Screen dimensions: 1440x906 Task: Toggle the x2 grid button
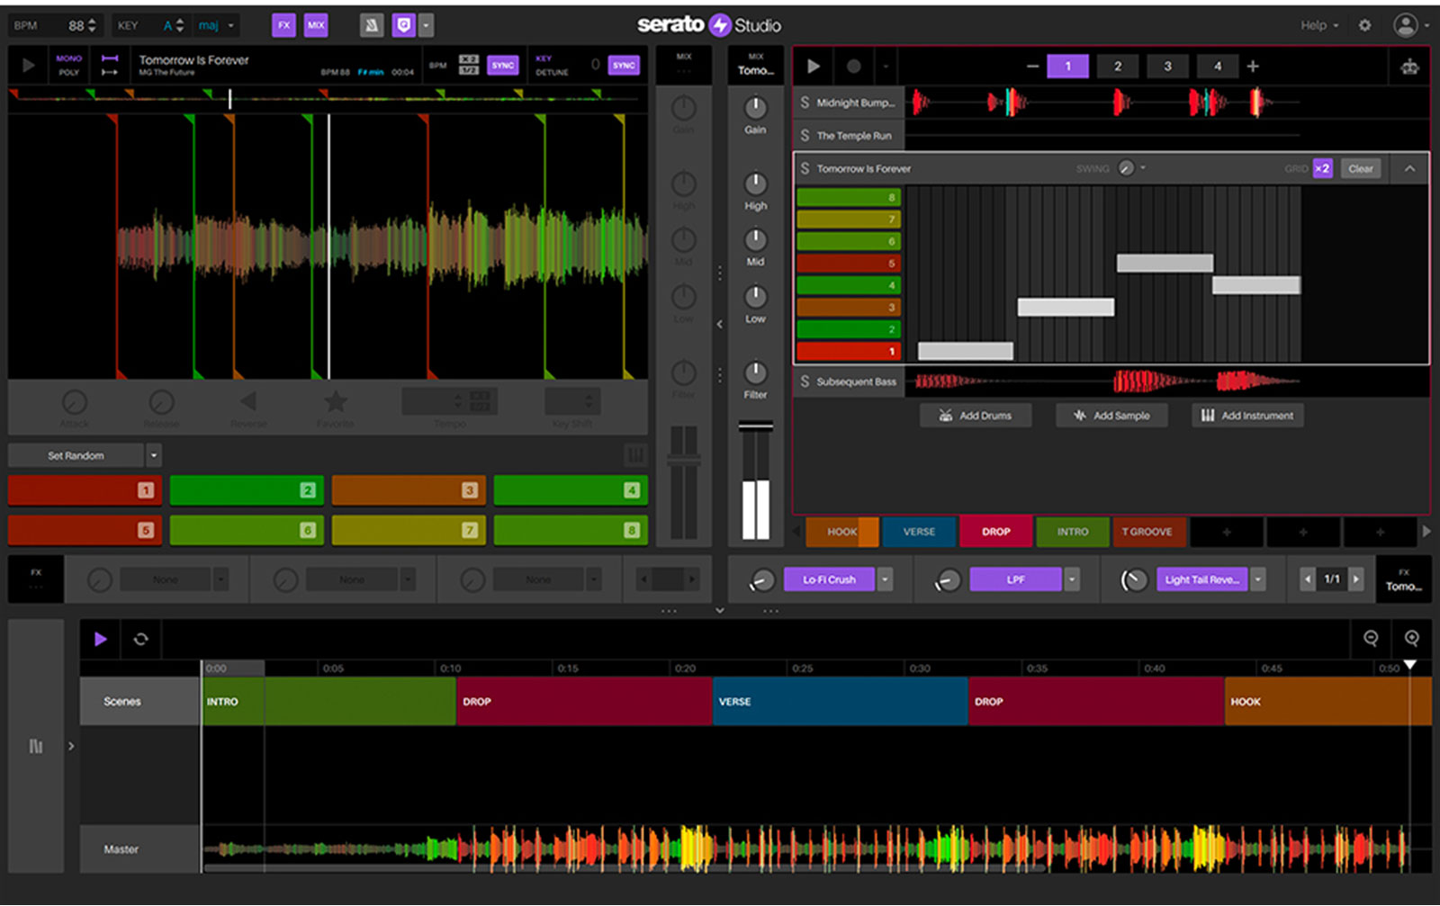1322,168
